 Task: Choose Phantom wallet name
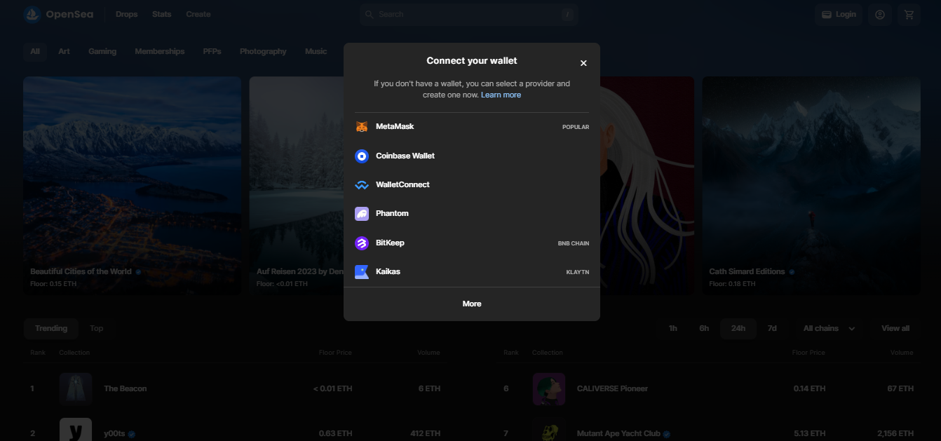pyautogui.click(x=392, y=213)
